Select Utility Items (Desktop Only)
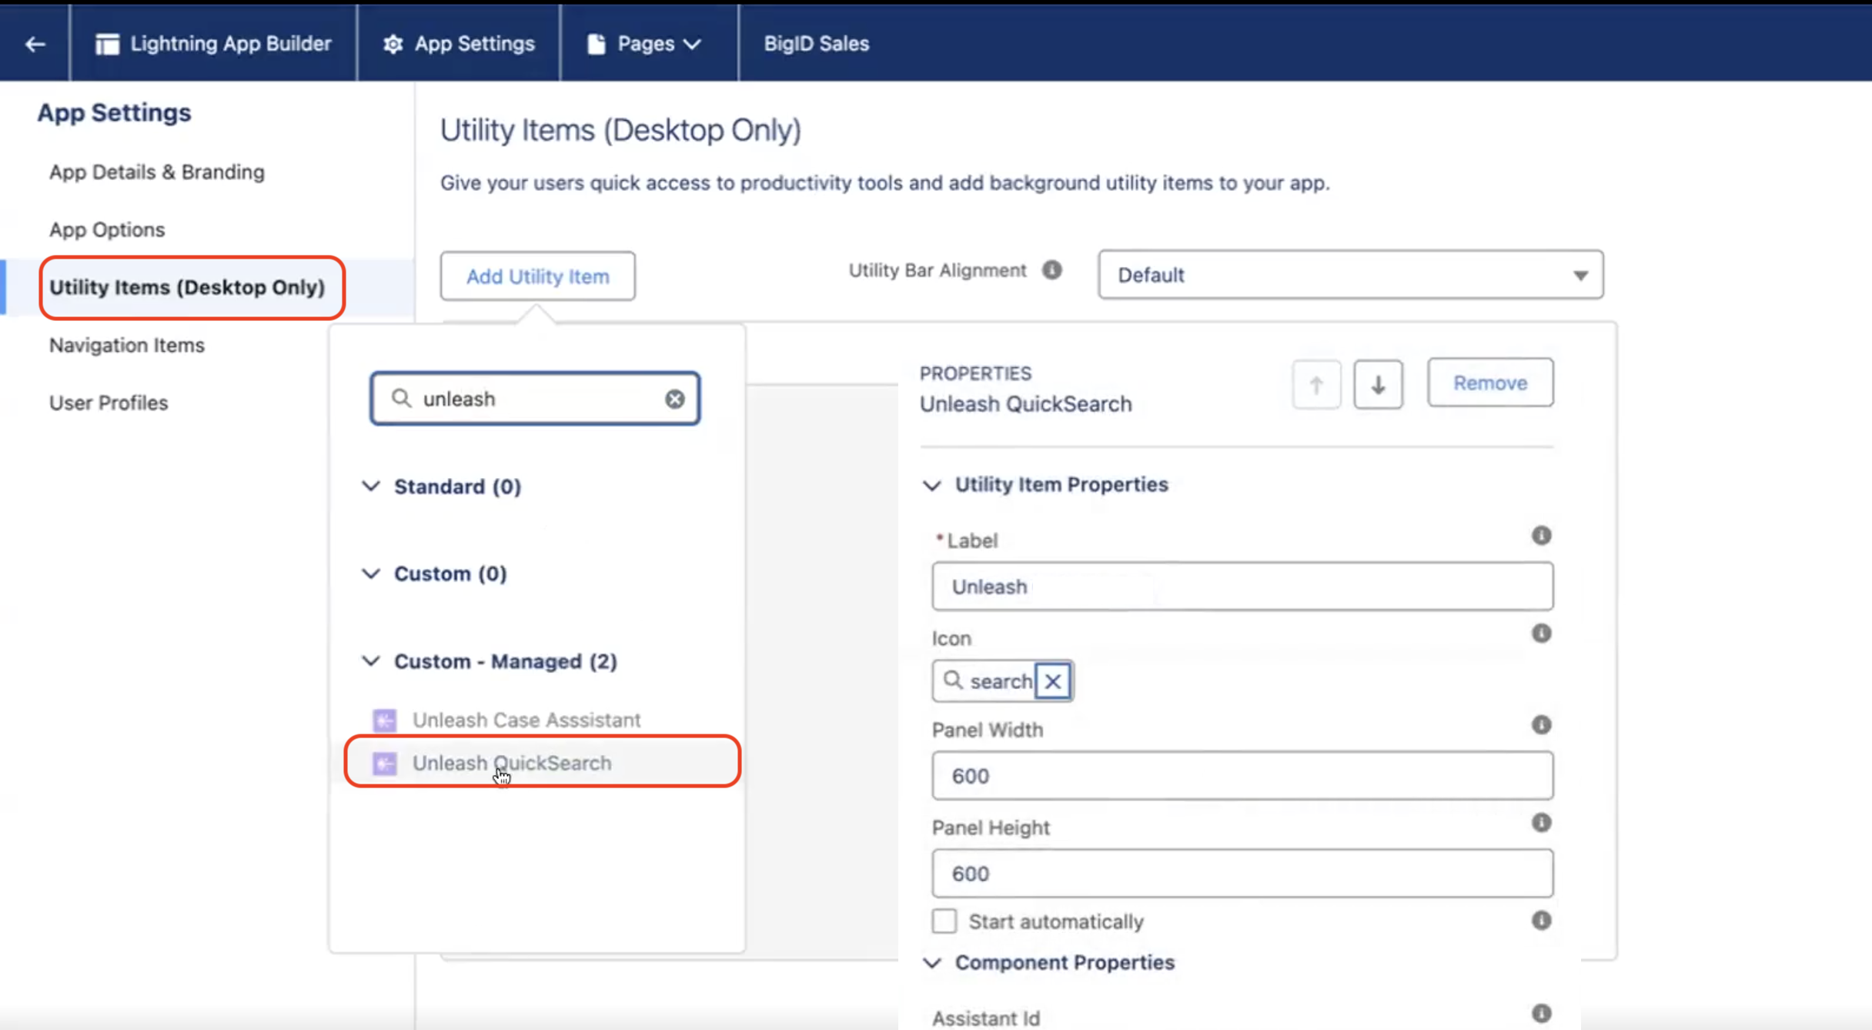The width and height of the screenshot is (1872, 1030). [x=188, y=287]
